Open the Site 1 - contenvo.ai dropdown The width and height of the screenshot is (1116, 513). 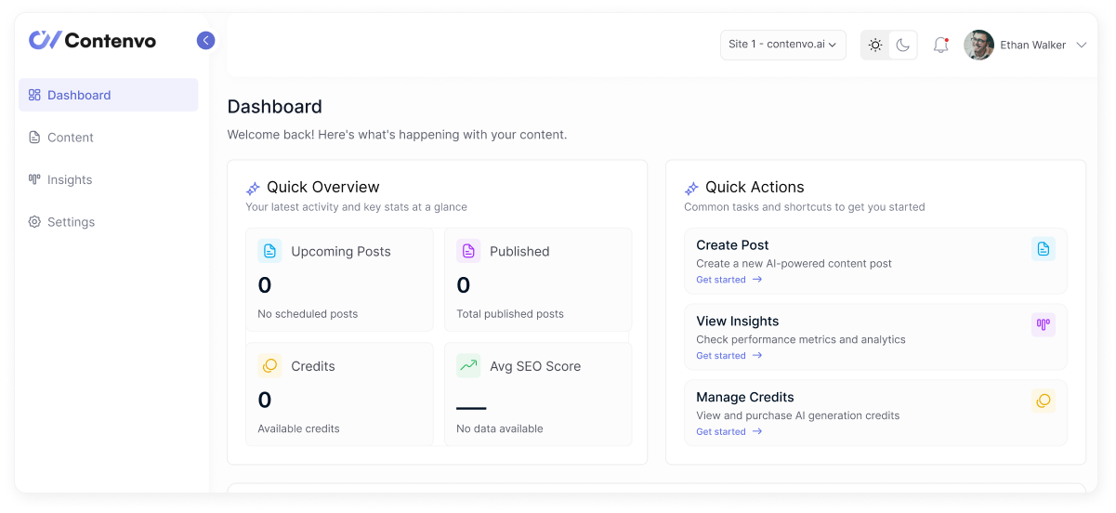tap(782, 45)
